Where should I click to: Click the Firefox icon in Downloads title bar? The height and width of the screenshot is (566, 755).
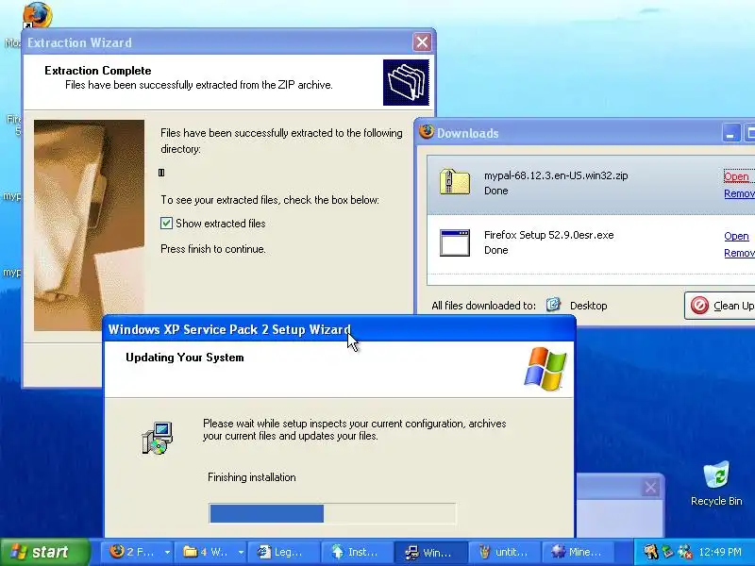(x=427, y=132)
